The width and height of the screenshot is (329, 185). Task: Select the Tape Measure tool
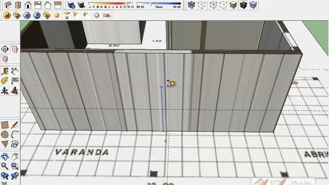(x=5, y=71)
